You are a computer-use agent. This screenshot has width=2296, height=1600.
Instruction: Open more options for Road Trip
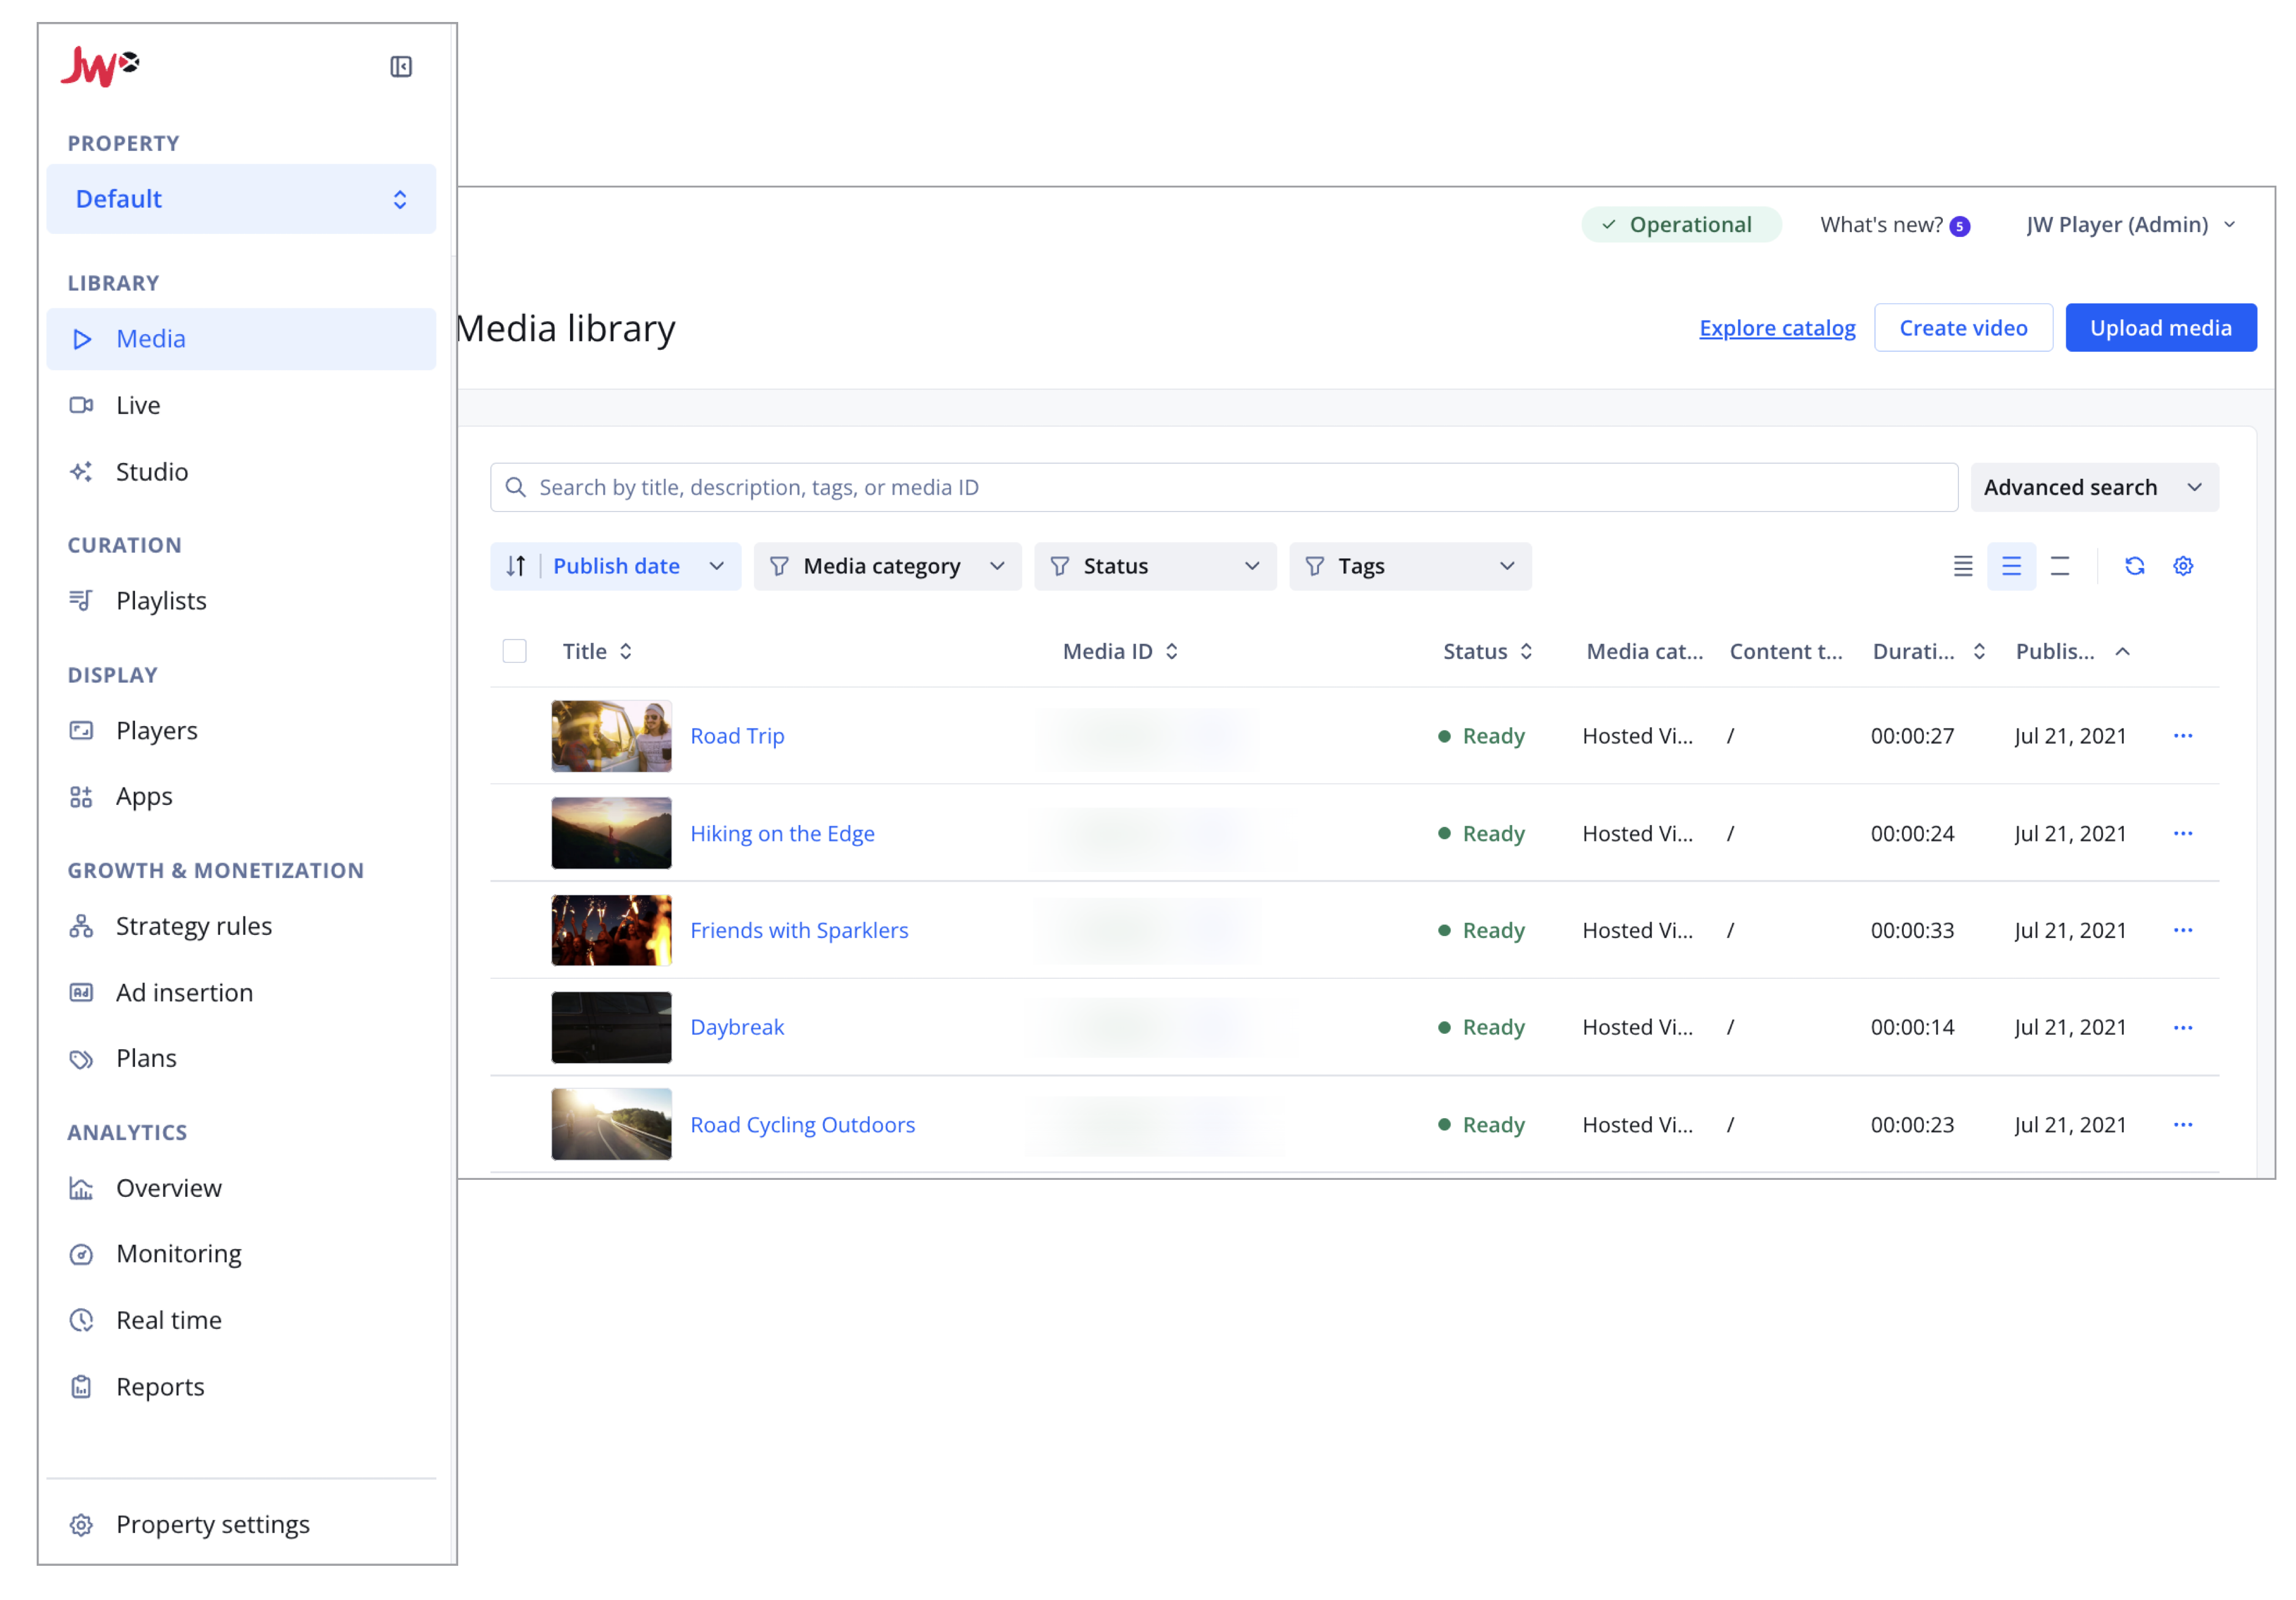pyautogui.click(x=2183, y=735)
